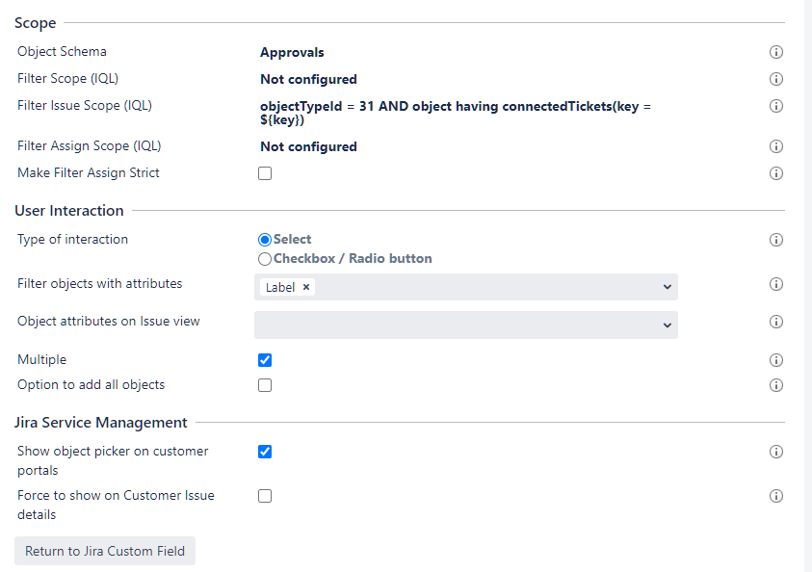This screenshot has height=572, width=812.
Task: Click info icon beside Filter Assign Scope
Action: click(775, 146)
